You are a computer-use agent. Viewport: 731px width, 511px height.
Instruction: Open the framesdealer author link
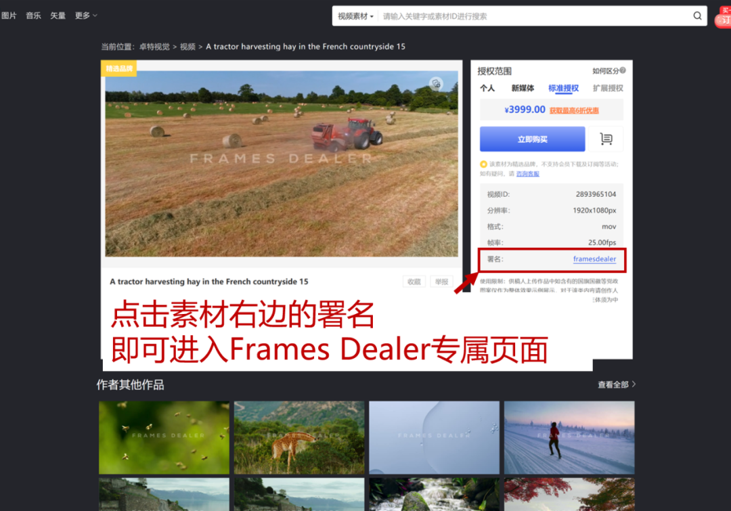594,259
